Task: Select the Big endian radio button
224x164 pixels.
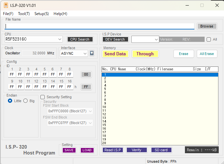Action: (25, 101)
